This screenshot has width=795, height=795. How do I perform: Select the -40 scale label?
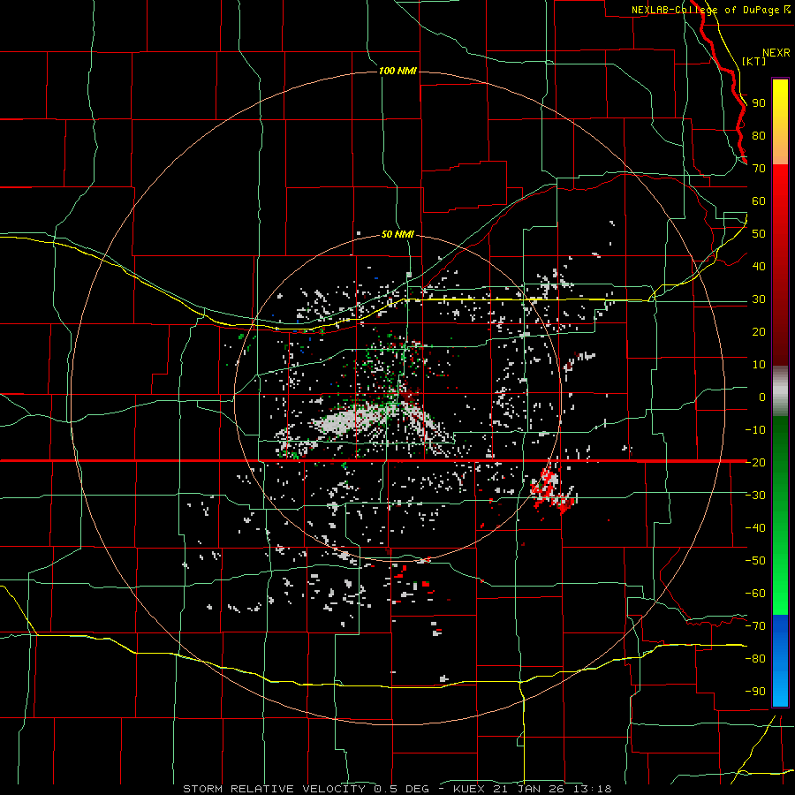755,528
